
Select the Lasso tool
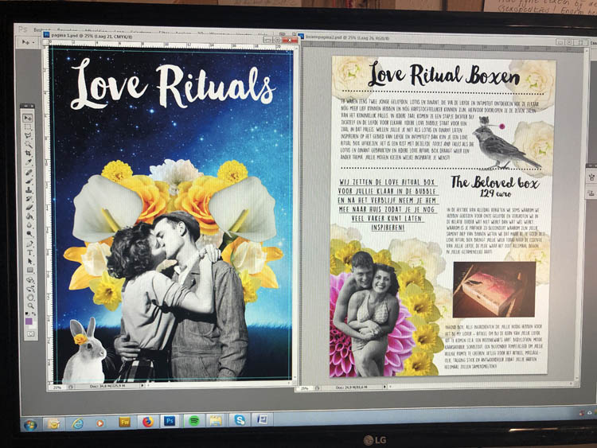click(x=28, y=138)
